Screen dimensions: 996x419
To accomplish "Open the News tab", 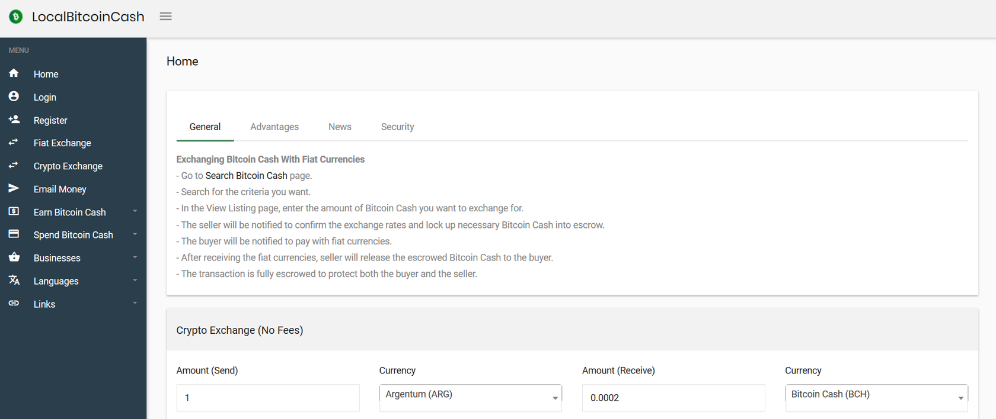I will click(x=340, y=127).
